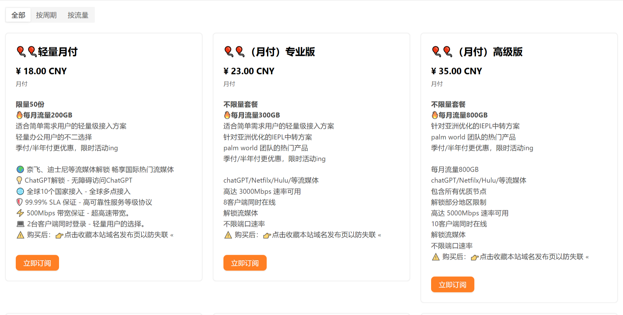Click the fire icon next to 每月流量800GB
623x315 pixels.
pyautogui.click(x=435, y=115)
